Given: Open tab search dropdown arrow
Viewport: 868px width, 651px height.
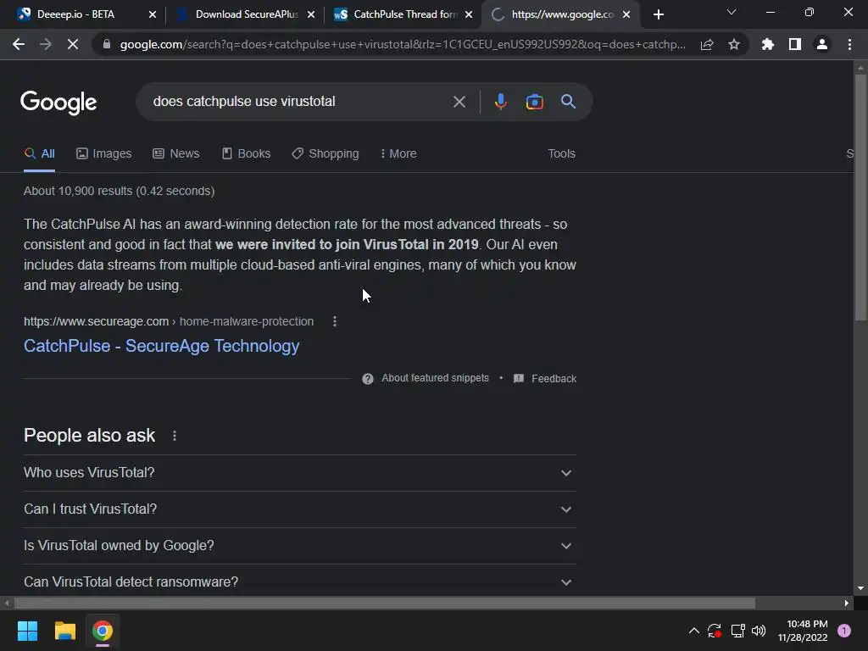Looking at the screenshot, I should click(x=732, y=12).
